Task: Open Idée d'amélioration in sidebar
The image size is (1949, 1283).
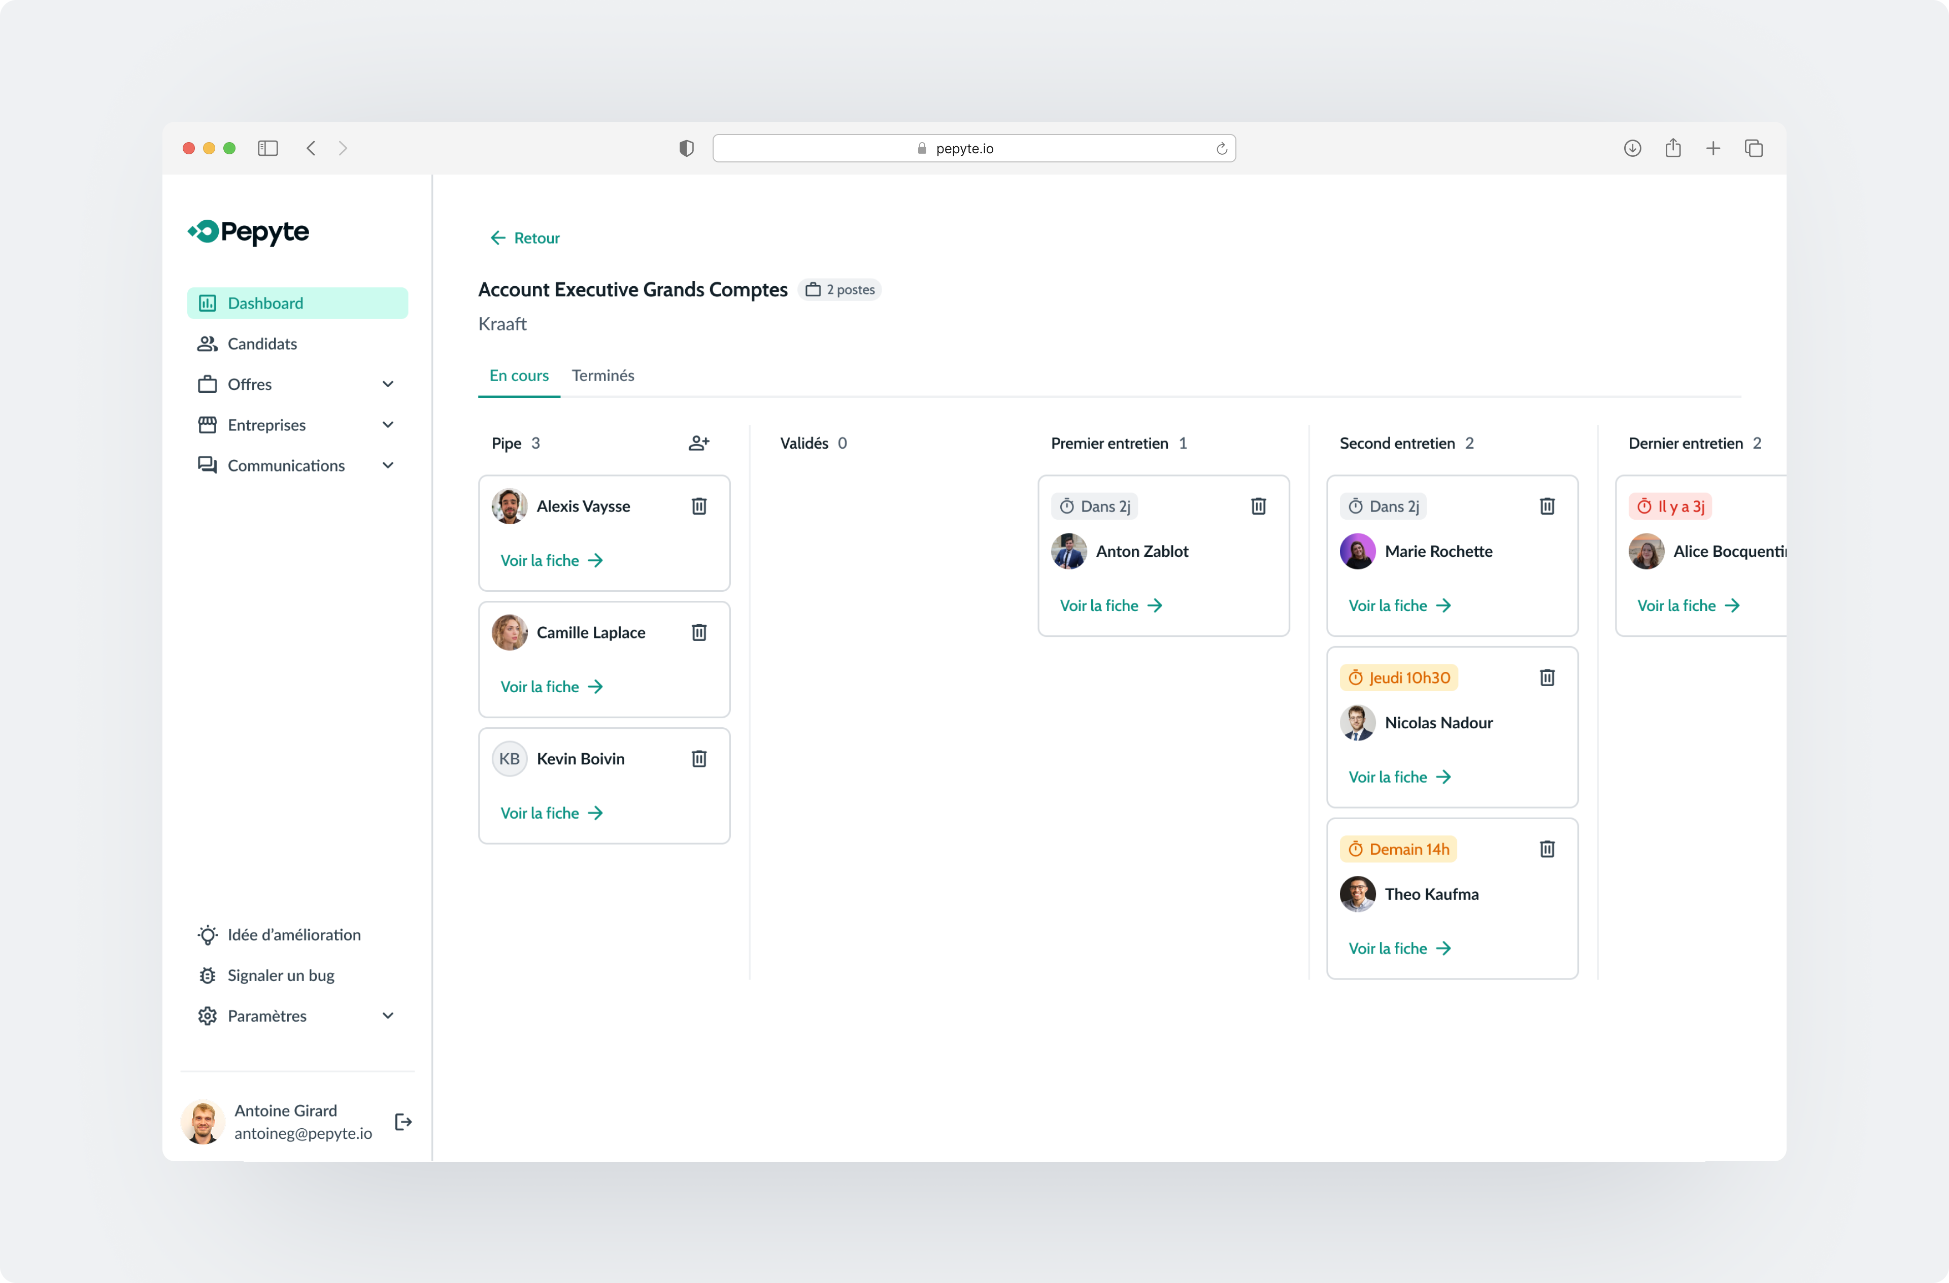Action: point(297,934)
